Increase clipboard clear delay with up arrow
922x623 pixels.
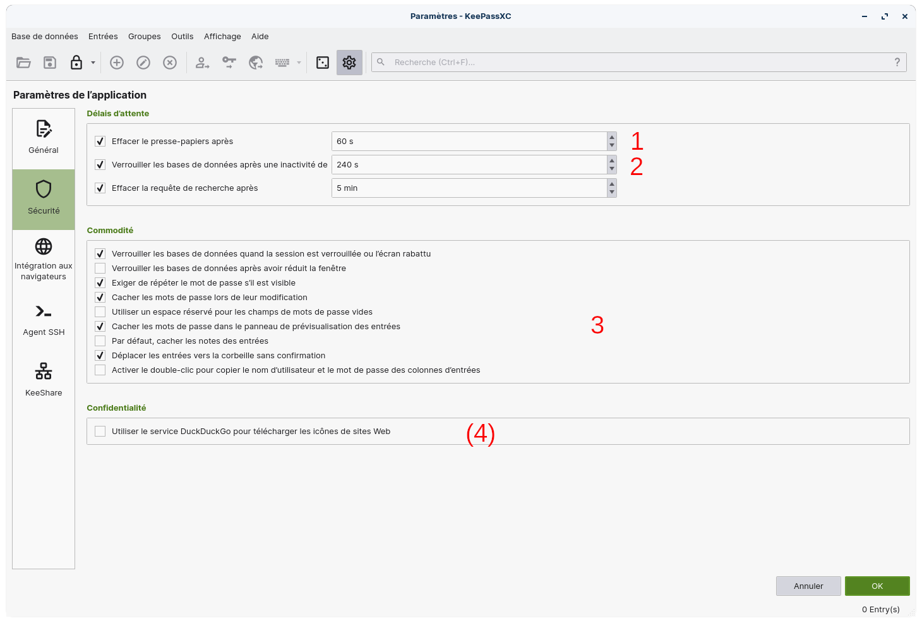[611, 137]
